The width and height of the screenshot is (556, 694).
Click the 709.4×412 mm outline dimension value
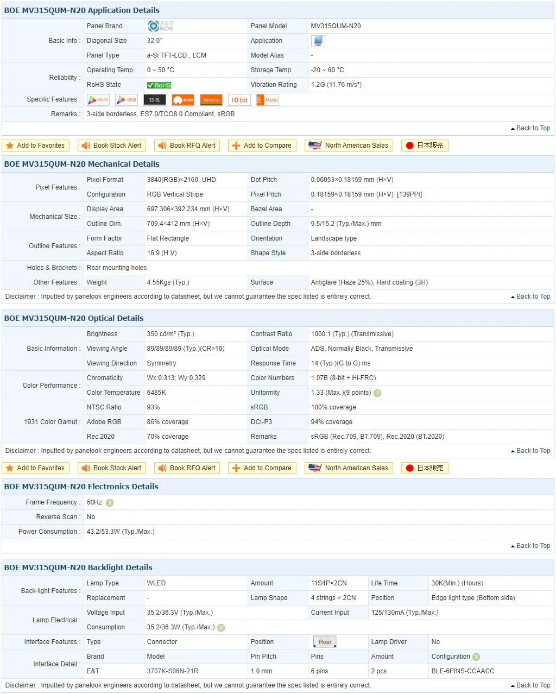[x=179, y=224]
